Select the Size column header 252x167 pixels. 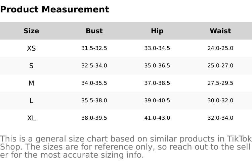31,31
